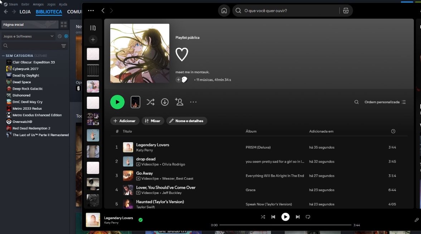The width and height of the screenshot is (421, 234).
Task: Search within the playlist
Action: 357,102
